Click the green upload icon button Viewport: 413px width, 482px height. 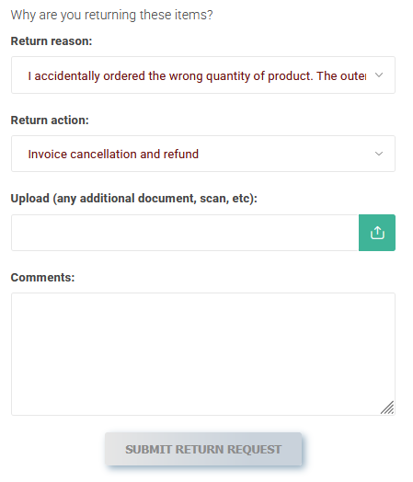377,233
